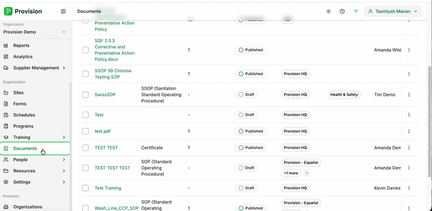
Task: Switch theme with the sun icon
Action: [x=328, y=11]
